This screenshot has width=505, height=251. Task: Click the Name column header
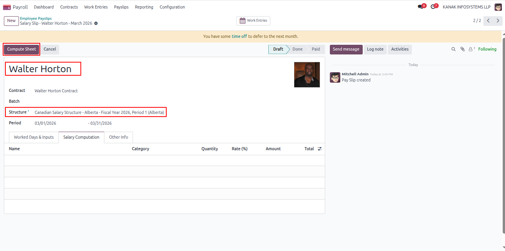click(x=14, y=149)
